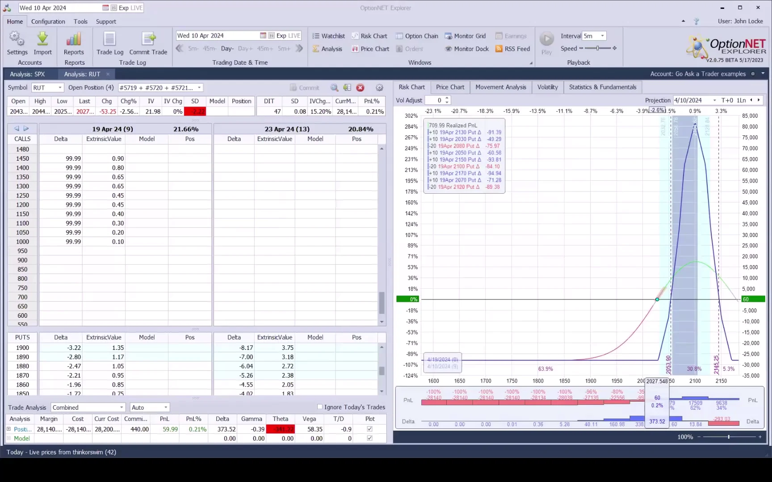Shift projection line left with small arrow
The height and width of the screenshot is (482, 772).
[x=751, y=100]
